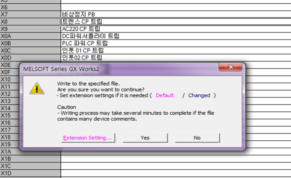Click the comment cell 'DC파워서플라이 트립'
The width and height of the screenshot is (291, 178).
[176, 36]
